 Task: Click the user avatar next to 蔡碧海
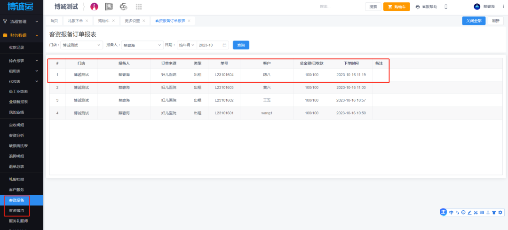click(477, 7)
